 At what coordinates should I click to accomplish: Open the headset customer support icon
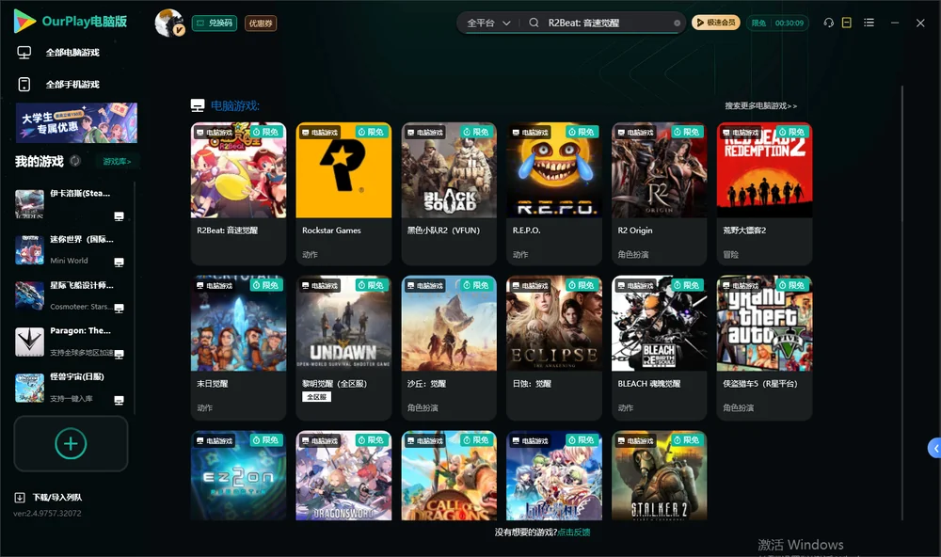[x=828, y=23]
